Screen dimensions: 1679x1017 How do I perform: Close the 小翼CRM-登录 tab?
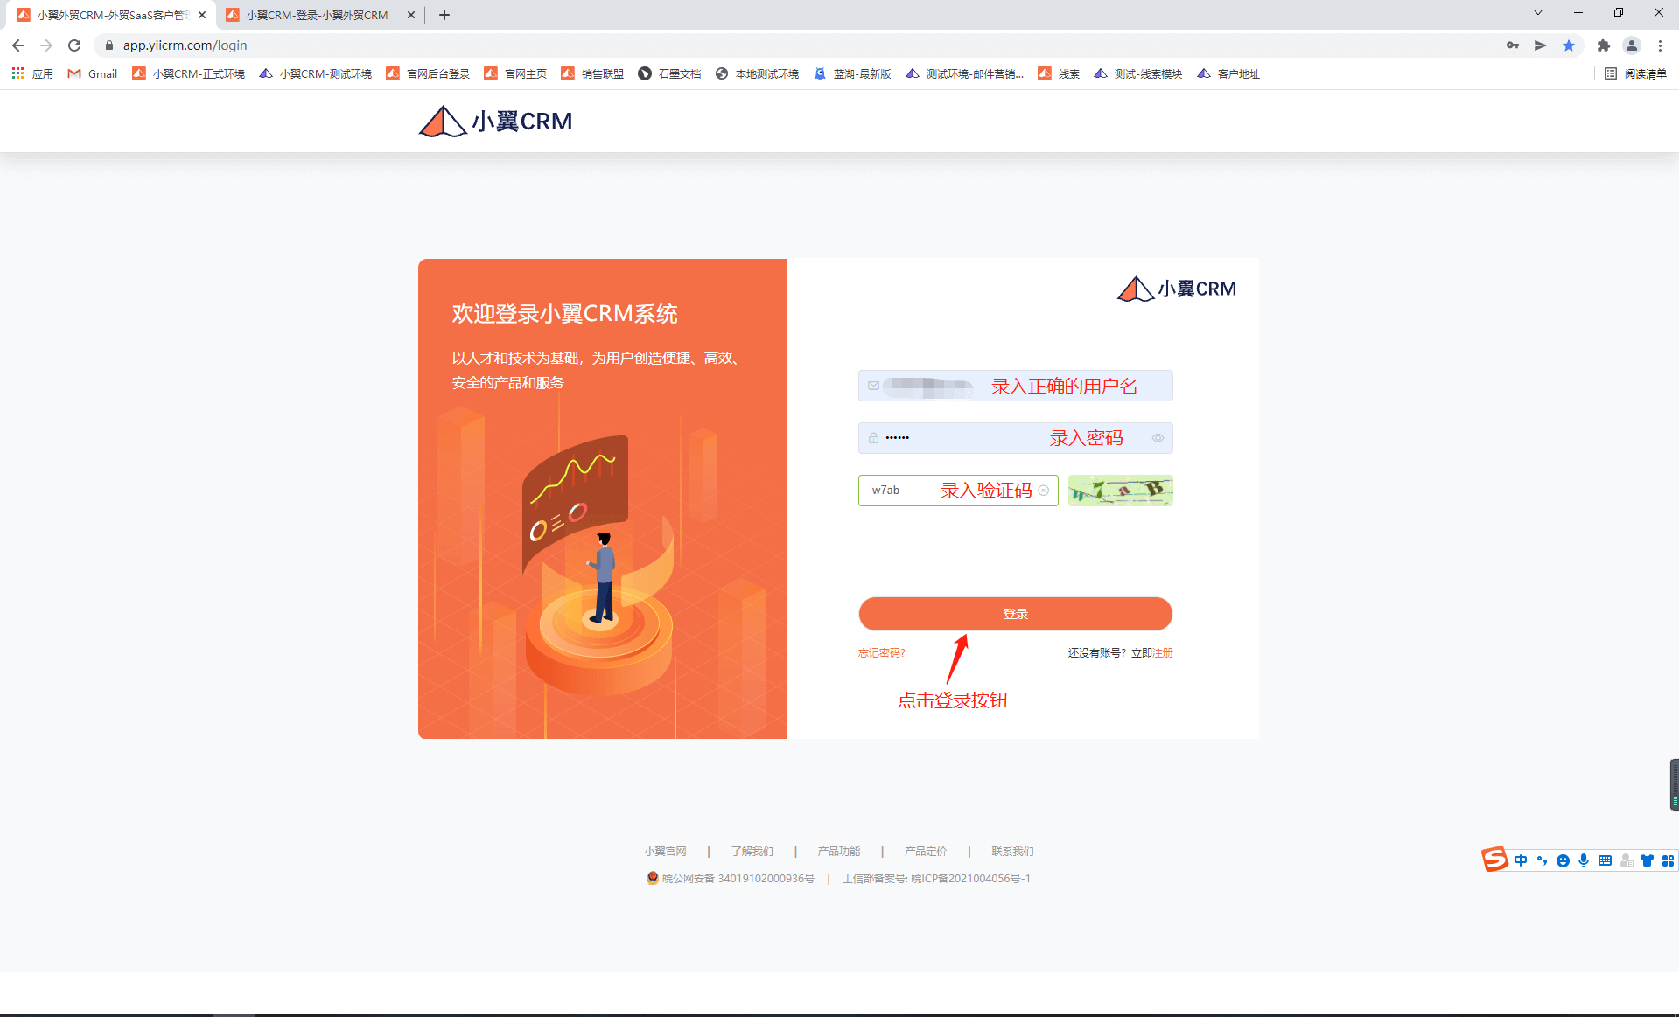(411, 15)
